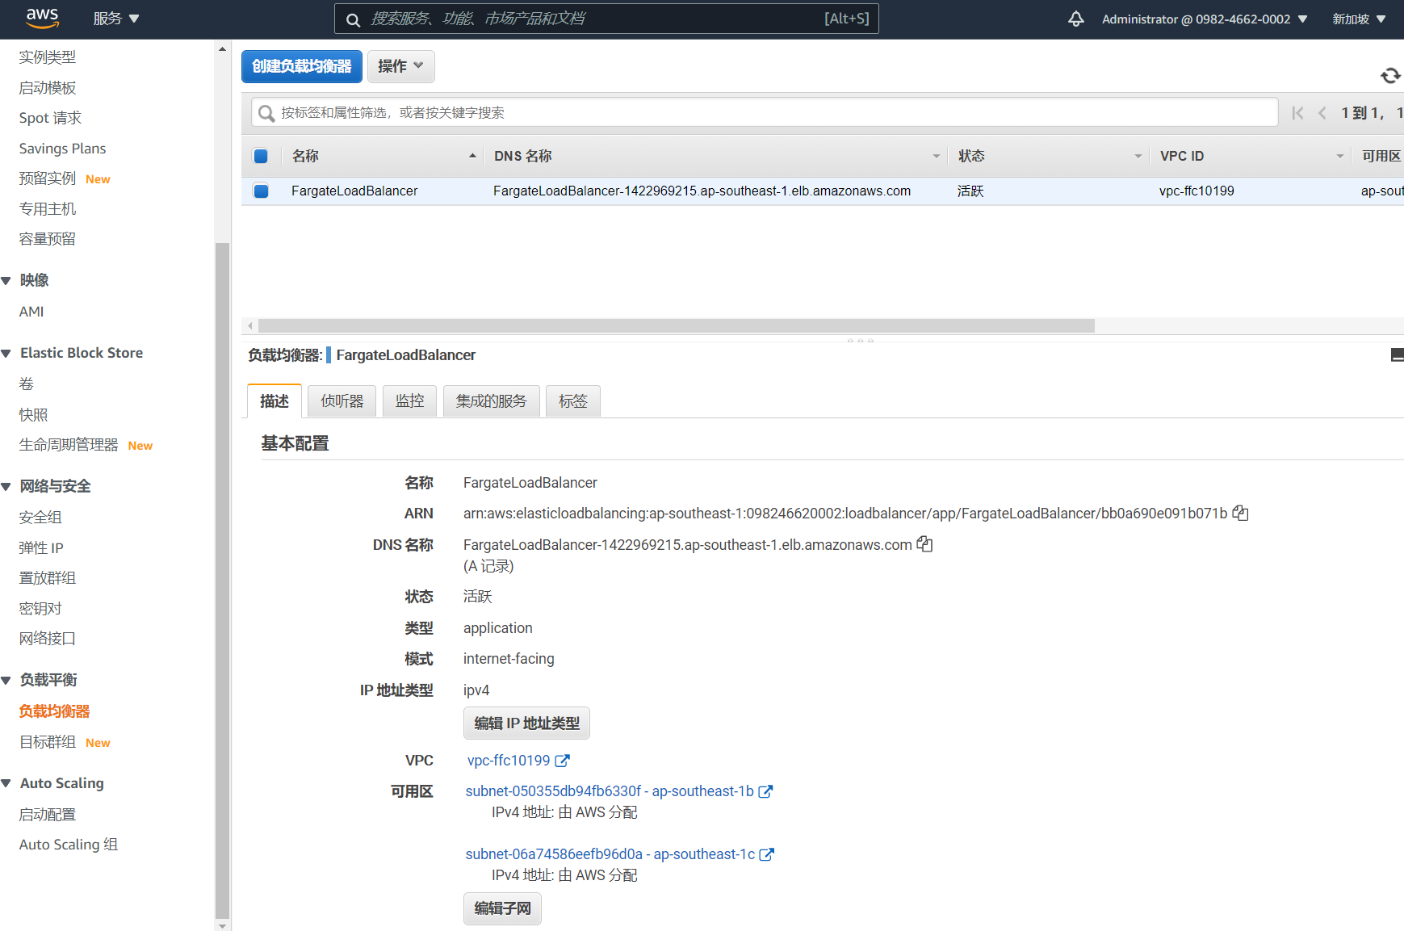Image resolution: width=1404 pixels, height=931 pixels.
Task: Click the sidebar vertical scrollbar
Action: point(222,580)
